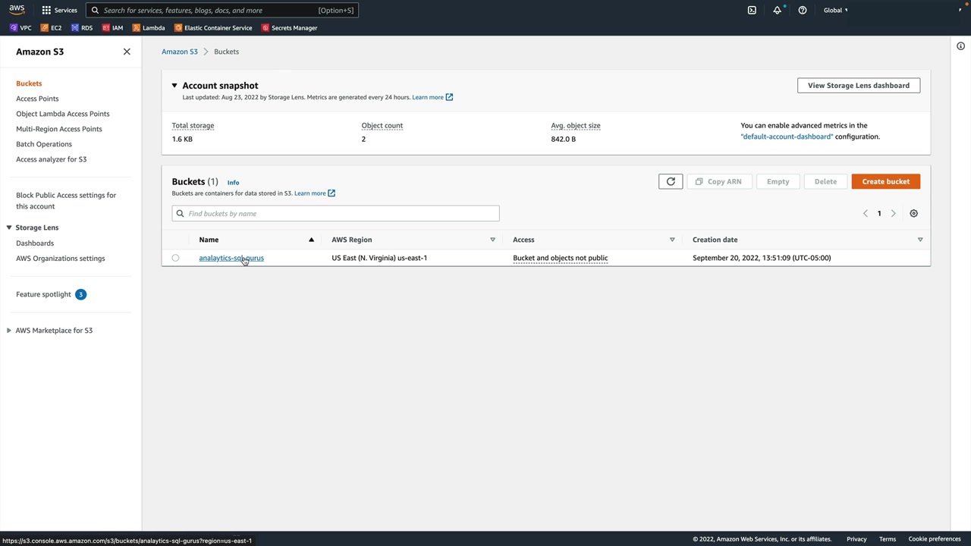Go to previous page of buckets

pyautogui.click(x=865, y=213)
